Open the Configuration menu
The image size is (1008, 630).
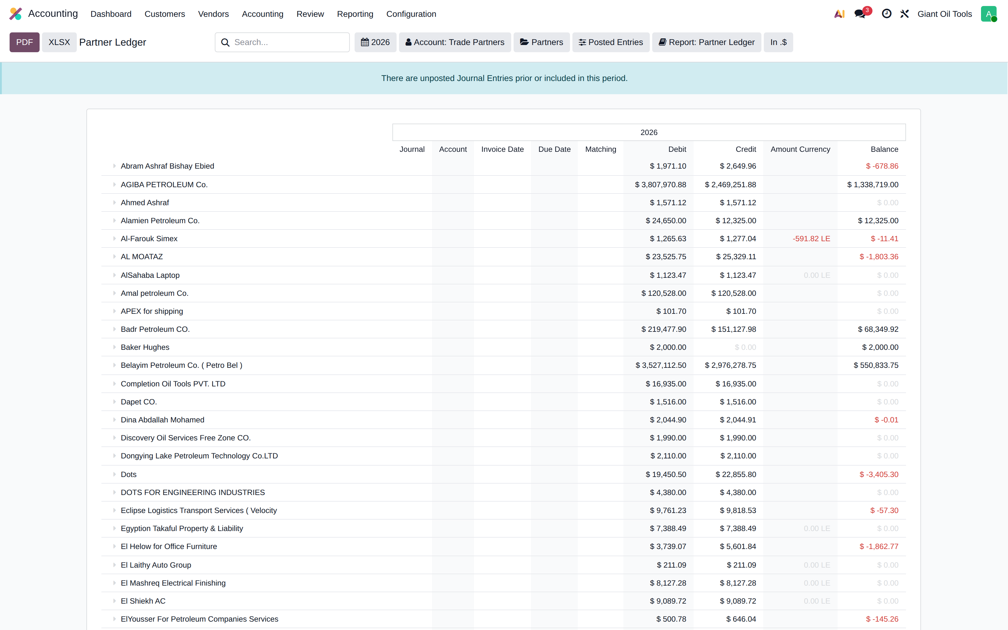coord(411,14)
